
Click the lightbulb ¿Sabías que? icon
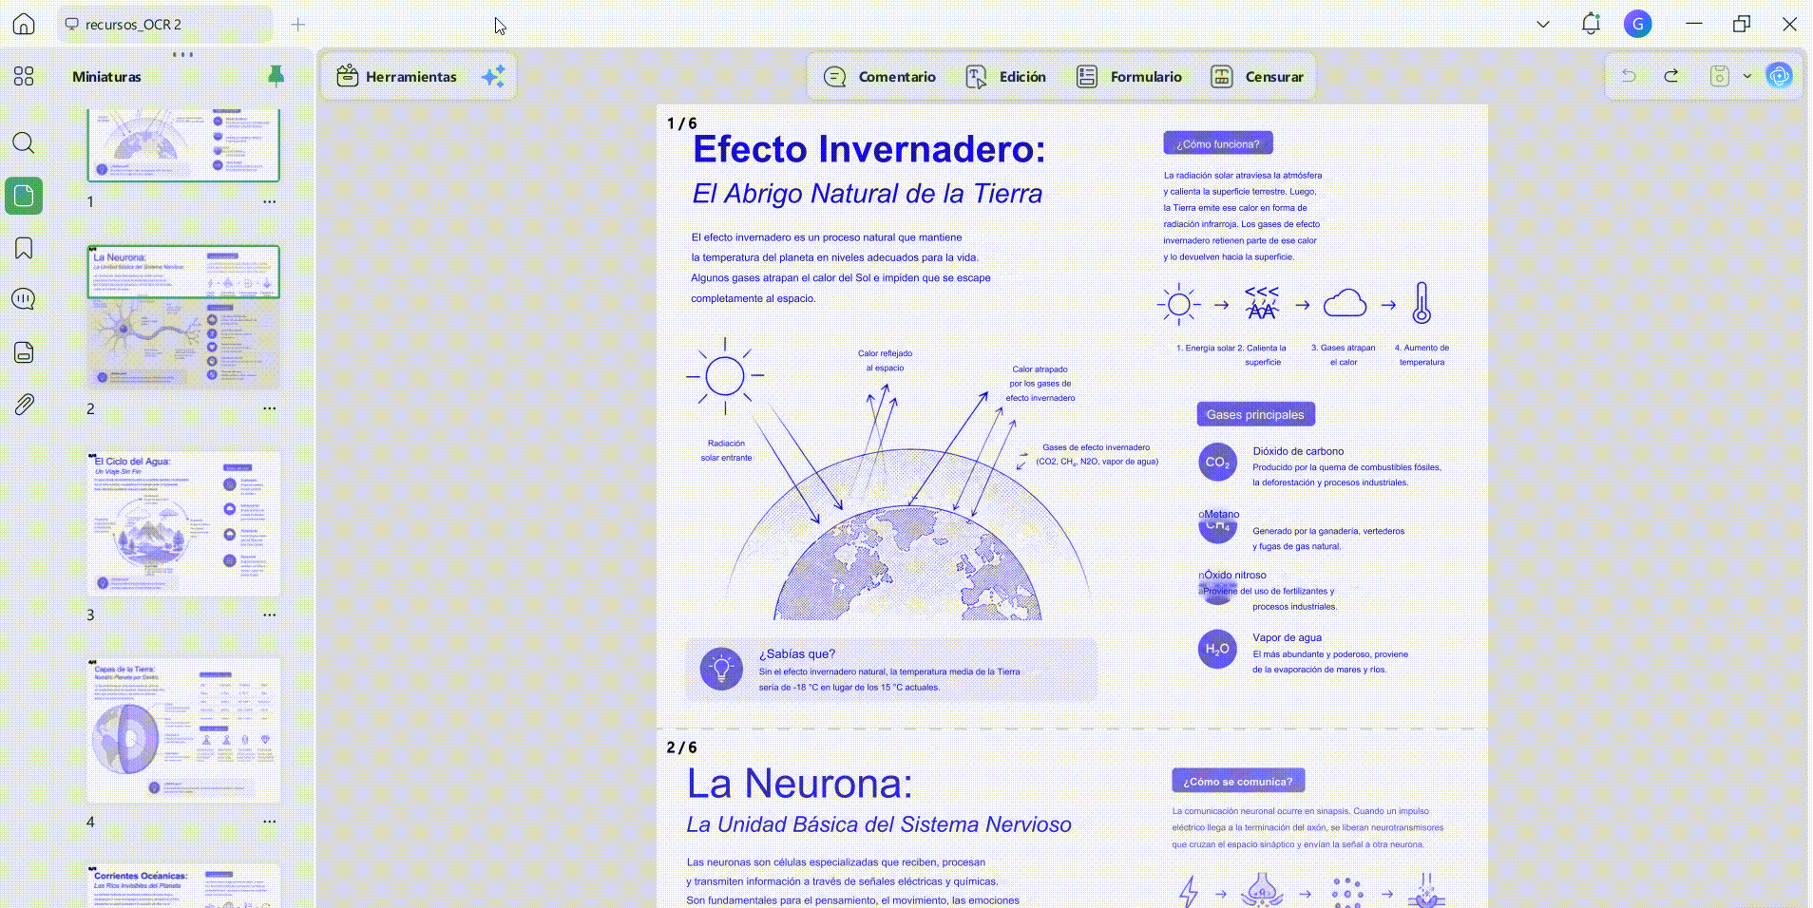721,669
